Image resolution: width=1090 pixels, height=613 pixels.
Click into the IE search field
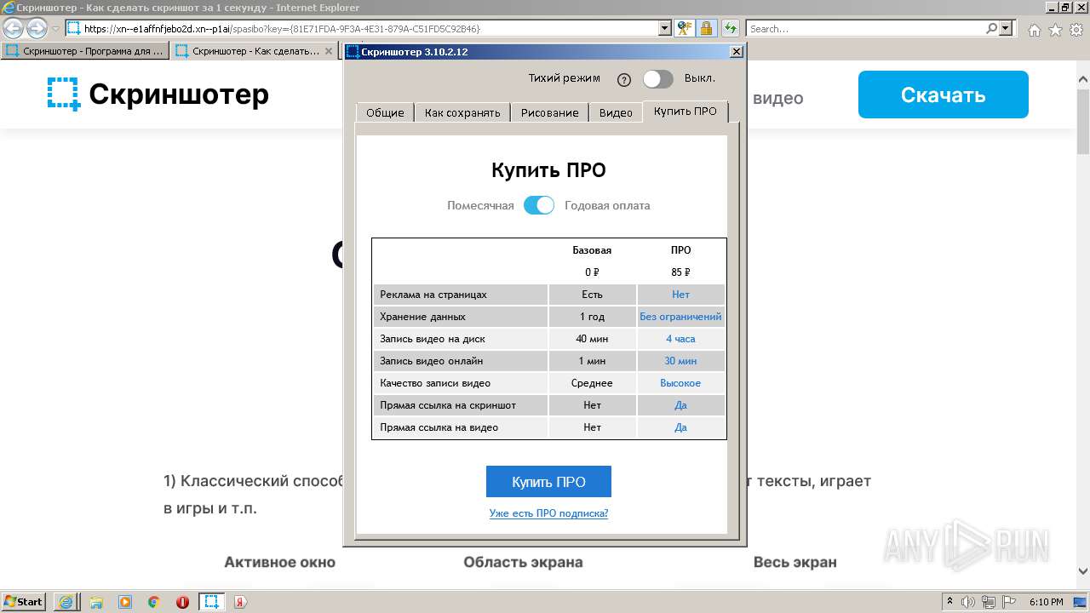[x=864, y=28]
